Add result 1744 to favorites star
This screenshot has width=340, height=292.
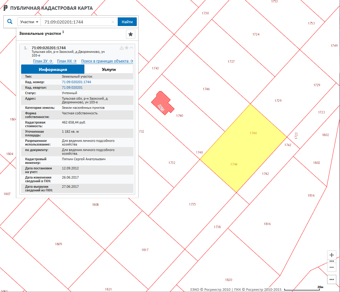pos(127,48)
